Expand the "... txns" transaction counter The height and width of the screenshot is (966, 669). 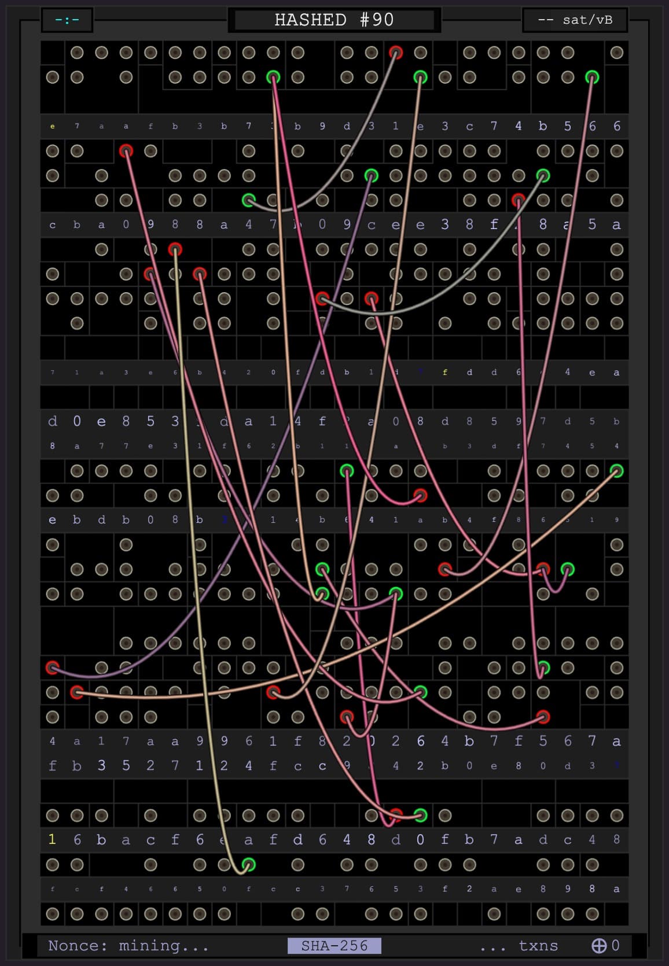tap(519, 946)
